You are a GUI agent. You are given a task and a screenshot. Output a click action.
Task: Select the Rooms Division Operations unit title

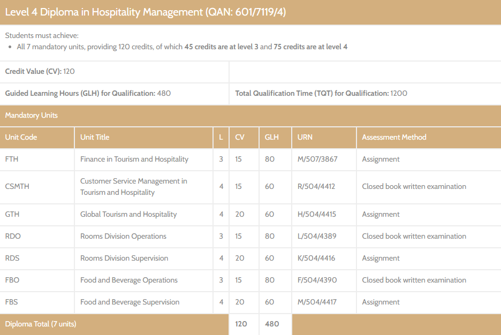pyautogui.click(x=123, y=237)
